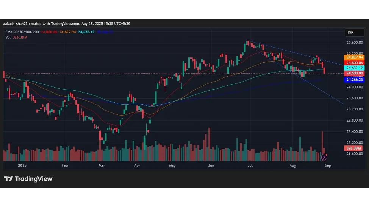Click the TradingView logo at bottom
Viewport: 369px width, 207px height.
pos(28,179)
